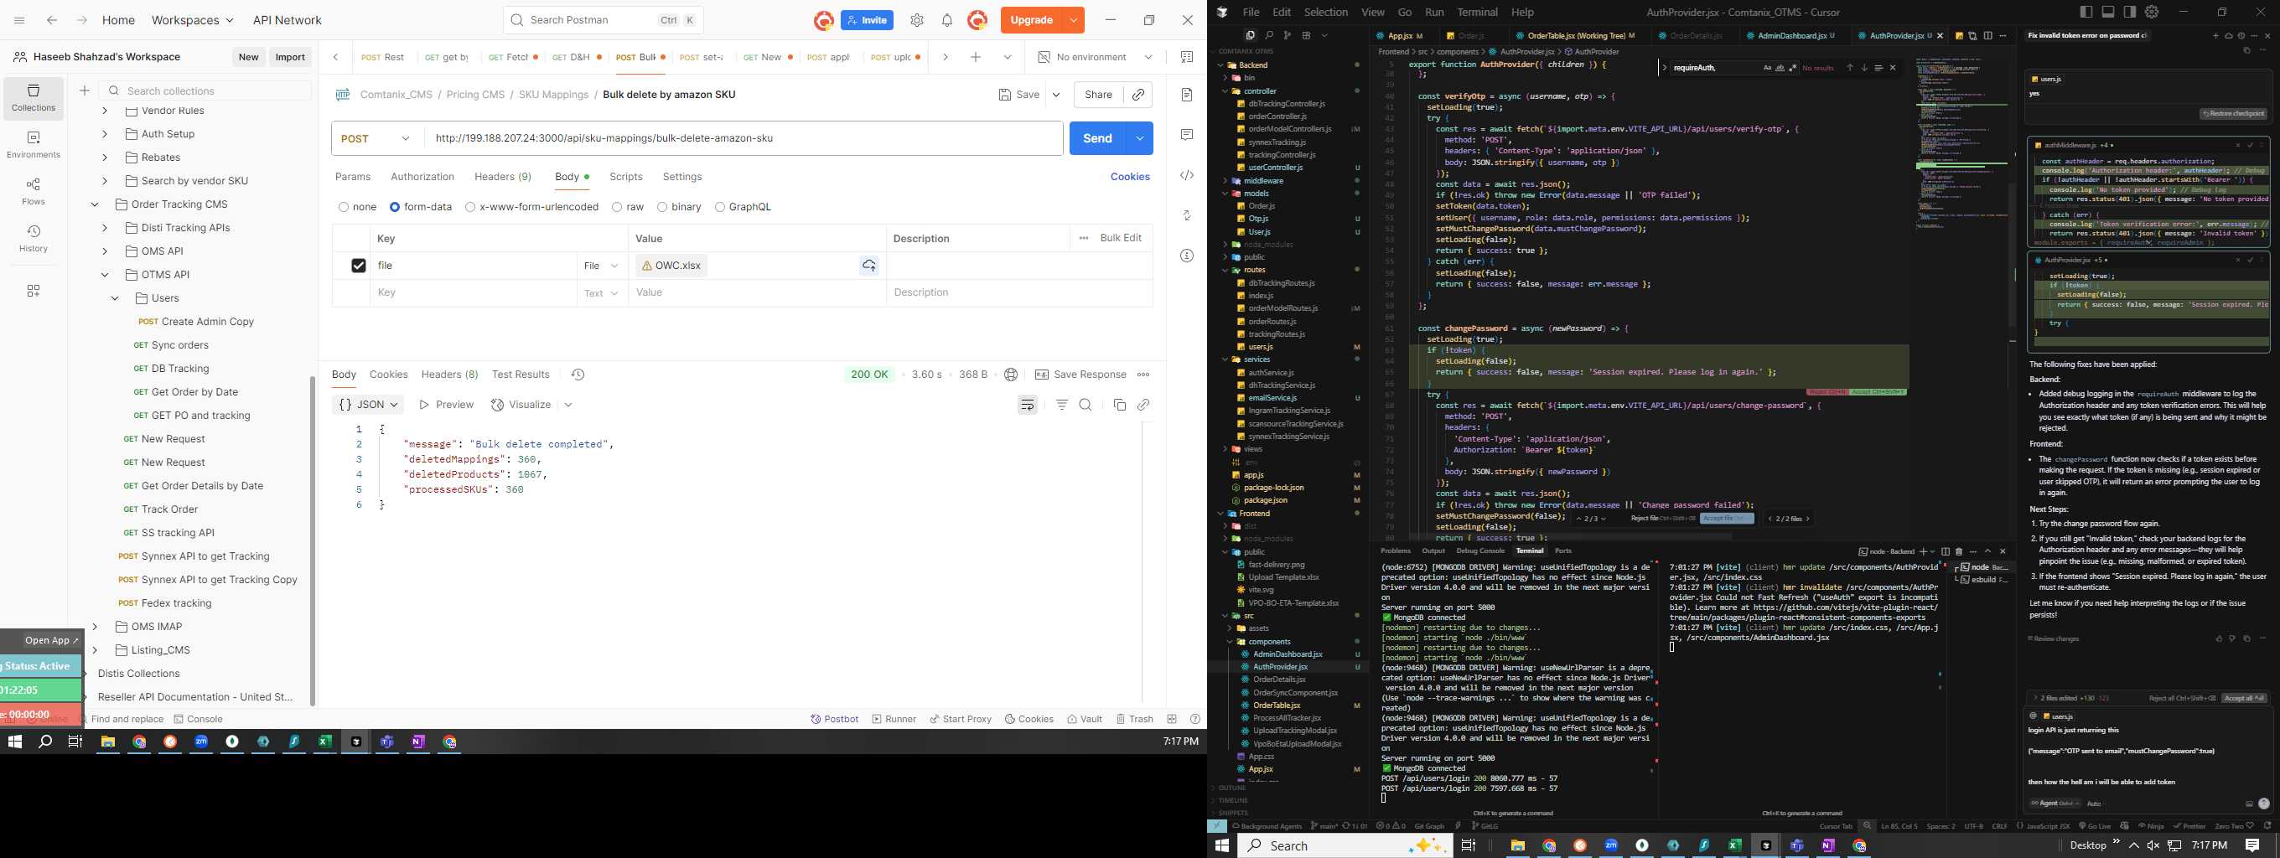This screenshot has height=858, width=2280.
Task: Collapse the Order Tracking CMS folder
Action: 95,204
